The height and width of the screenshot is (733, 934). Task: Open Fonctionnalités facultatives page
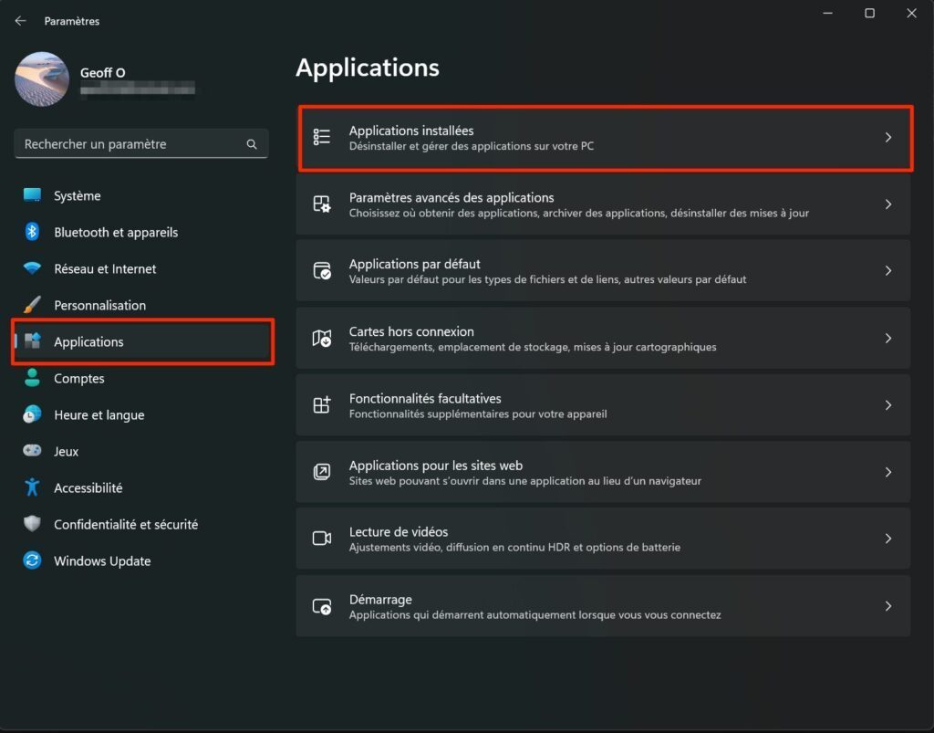[604, 405]
